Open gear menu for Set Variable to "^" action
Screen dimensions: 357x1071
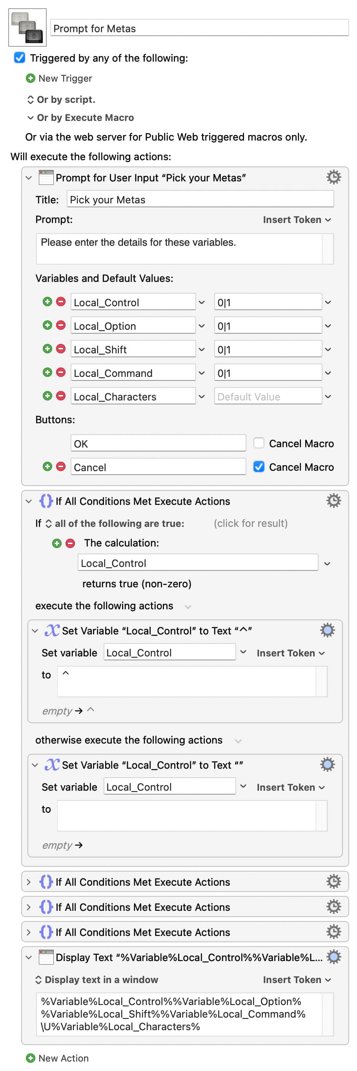(327, 630)
